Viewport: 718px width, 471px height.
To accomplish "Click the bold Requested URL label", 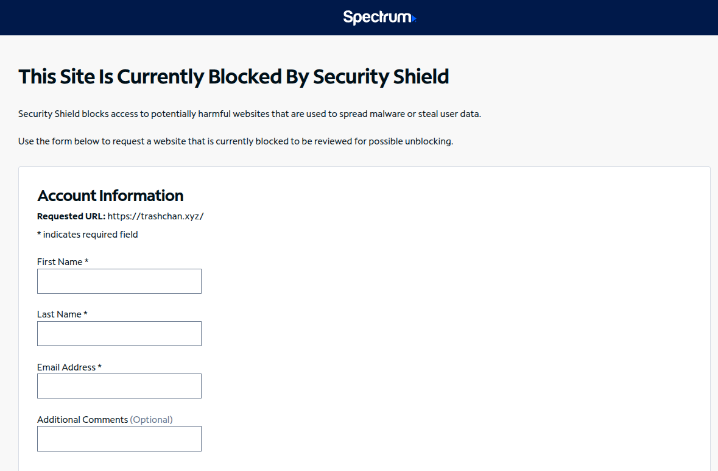I will [x=71, y=216].
